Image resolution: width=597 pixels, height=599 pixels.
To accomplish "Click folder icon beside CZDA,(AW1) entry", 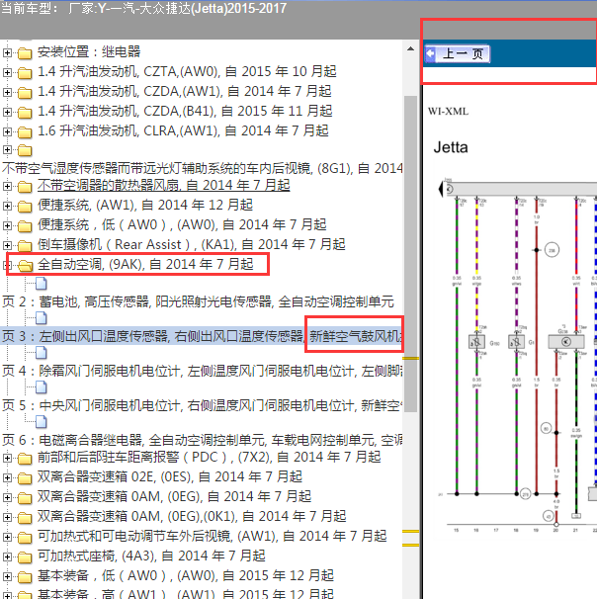I will 25,93.
